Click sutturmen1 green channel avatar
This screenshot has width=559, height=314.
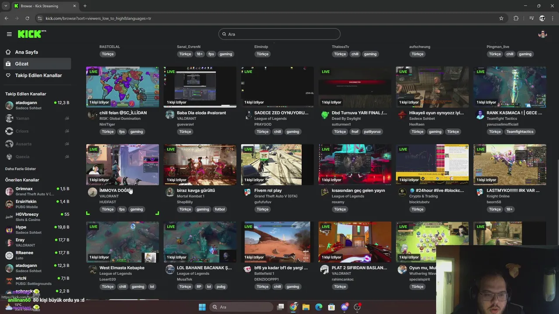(325, 115)
